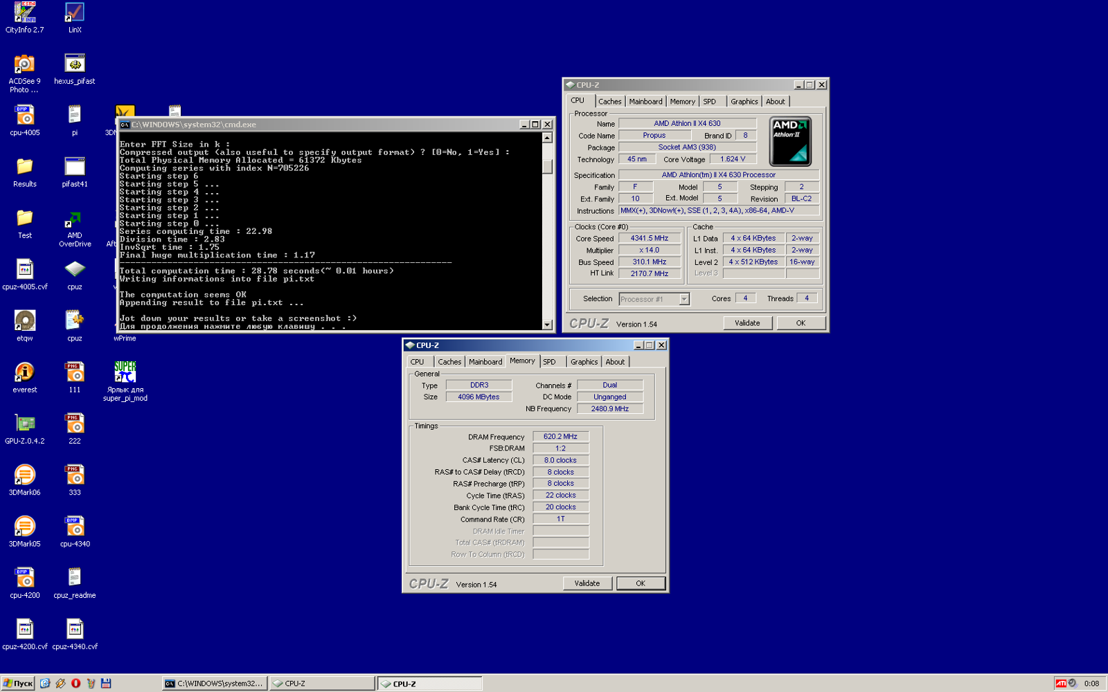The image size is (1108, 692).
Task: Select the cpuz-4340.cvf file icon
Action: pos(75,634)
